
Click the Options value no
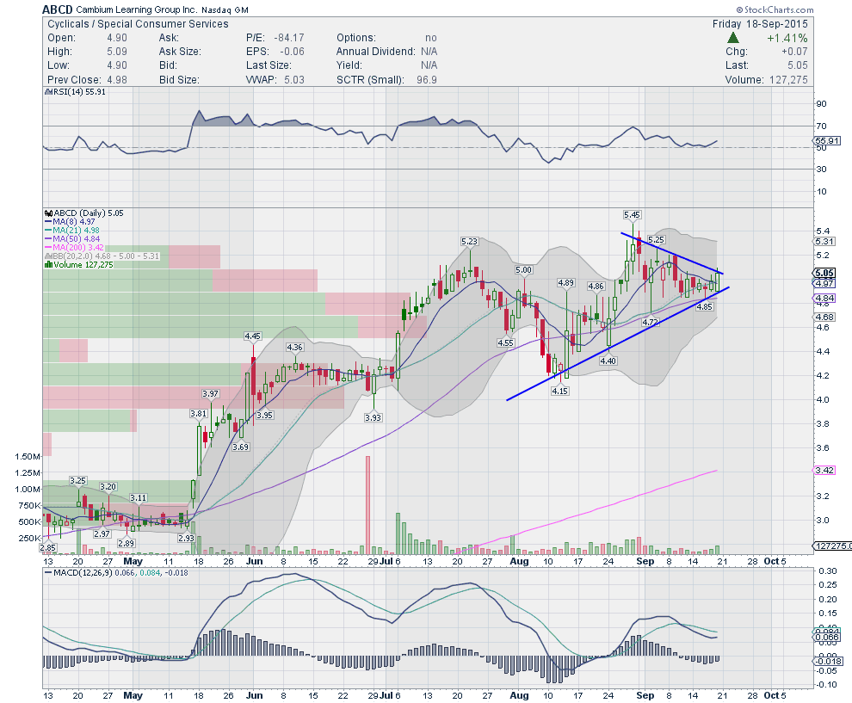(x=431, y=38)
